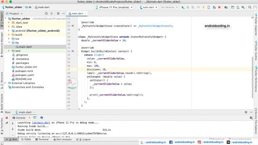
Task: Minimize the Run panel with hide icon
Action: point(251,112)
